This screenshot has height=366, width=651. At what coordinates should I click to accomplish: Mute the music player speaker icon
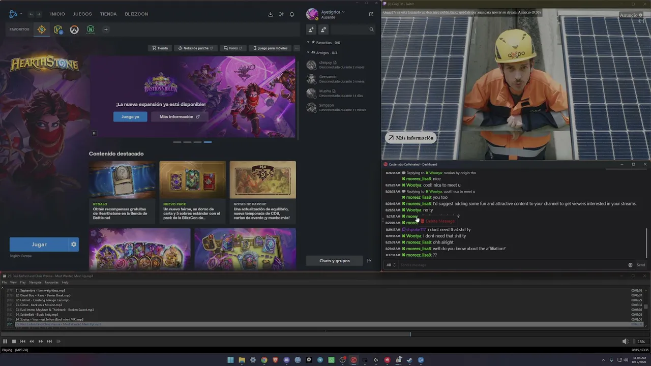(625, 342)
